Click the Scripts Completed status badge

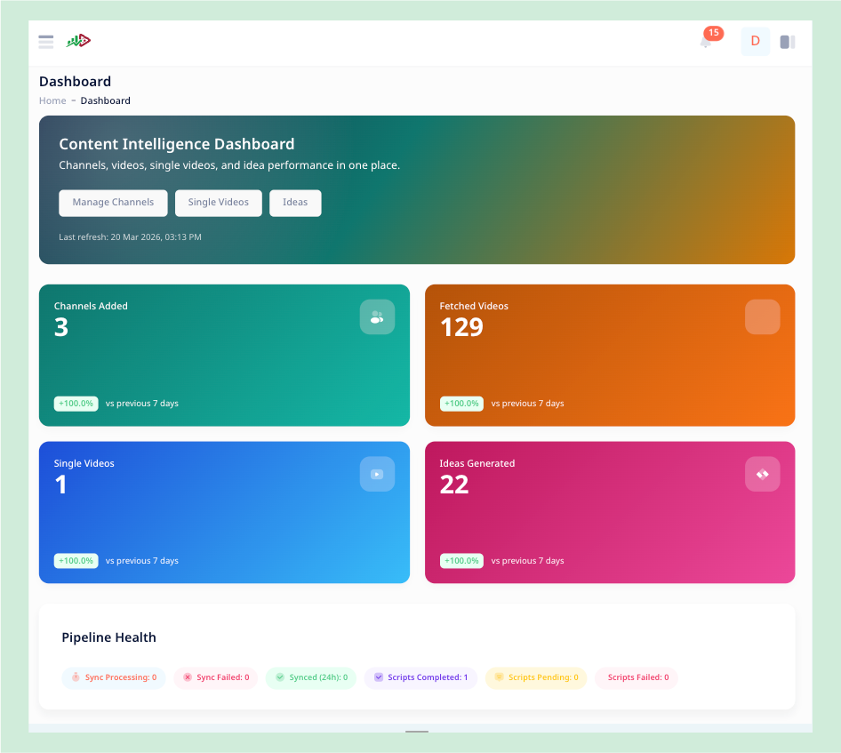(420, 677)
